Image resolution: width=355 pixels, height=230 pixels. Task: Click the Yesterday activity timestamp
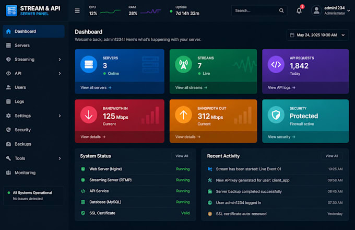335,214
